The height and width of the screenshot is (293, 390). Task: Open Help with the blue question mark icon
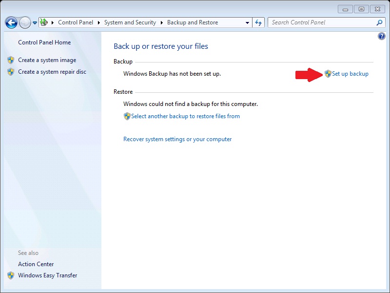pos(381,37)
